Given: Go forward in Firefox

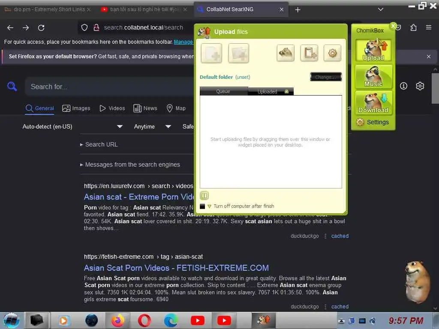Looking at the screenshot, I should (x=26, y=28).
